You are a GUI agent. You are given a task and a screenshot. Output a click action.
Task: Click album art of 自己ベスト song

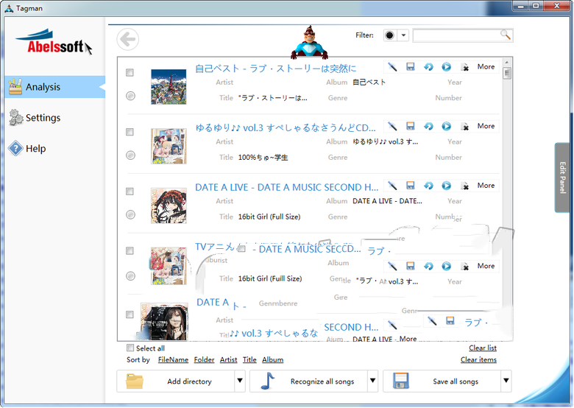(169, 87)
